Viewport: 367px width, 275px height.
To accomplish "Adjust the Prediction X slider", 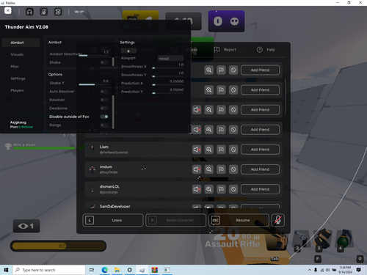I will click(168, 85).
